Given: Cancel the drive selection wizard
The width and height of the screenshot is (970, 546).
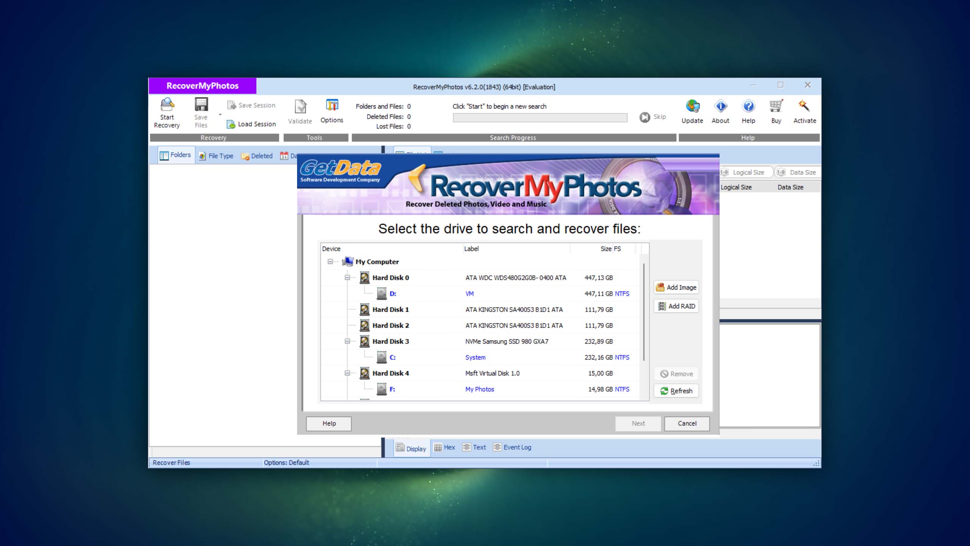Looking at the screenshot, I should pyautogui.click(x=687, y=424).
